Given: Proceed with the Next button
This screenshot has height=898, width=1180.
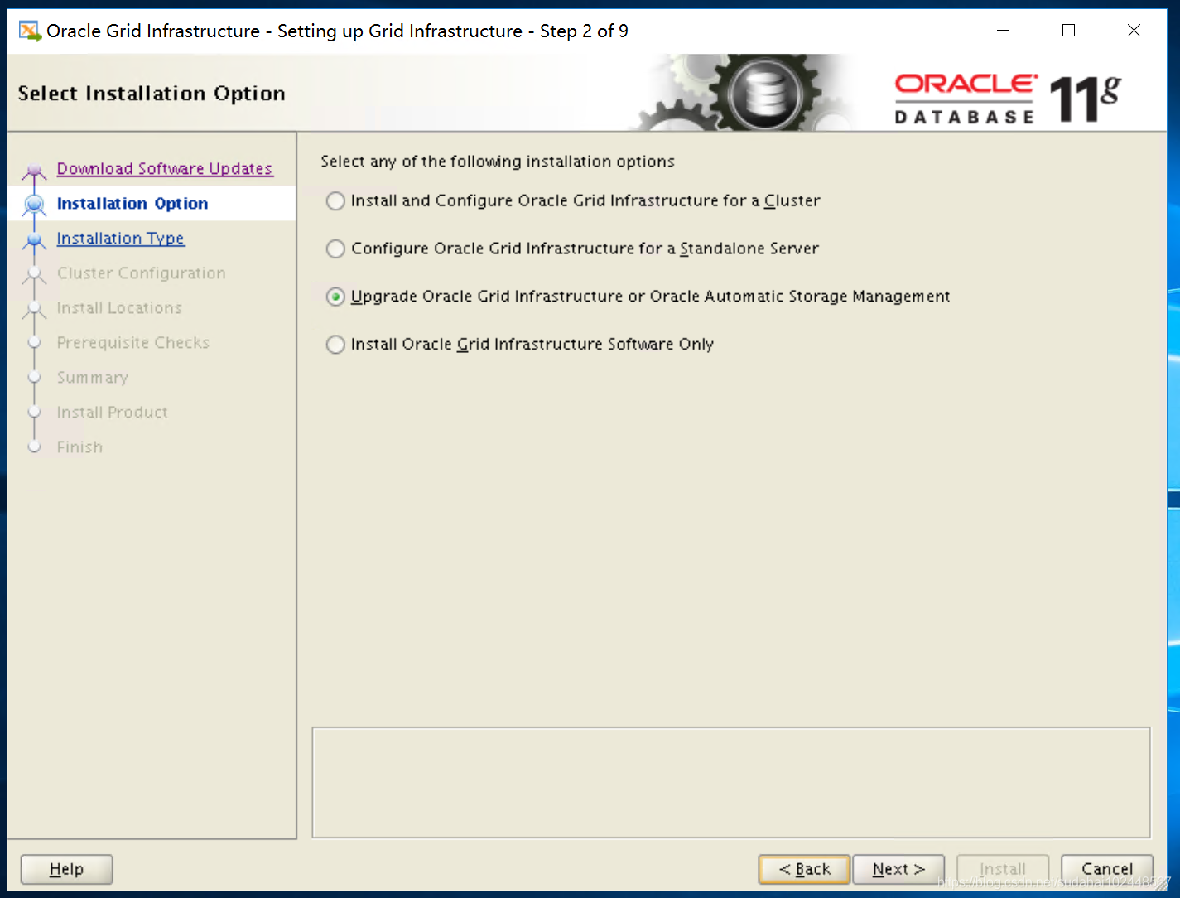Looking at the screenshot, I should pyautogui.click(x=898, y=869).
